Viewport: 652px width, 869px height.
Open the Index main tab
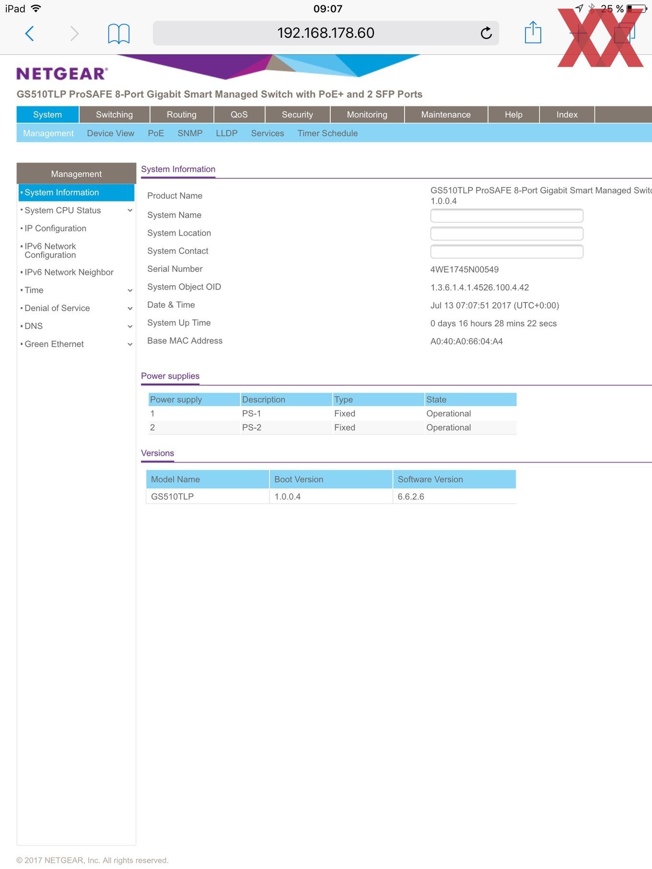coord(567,115)
